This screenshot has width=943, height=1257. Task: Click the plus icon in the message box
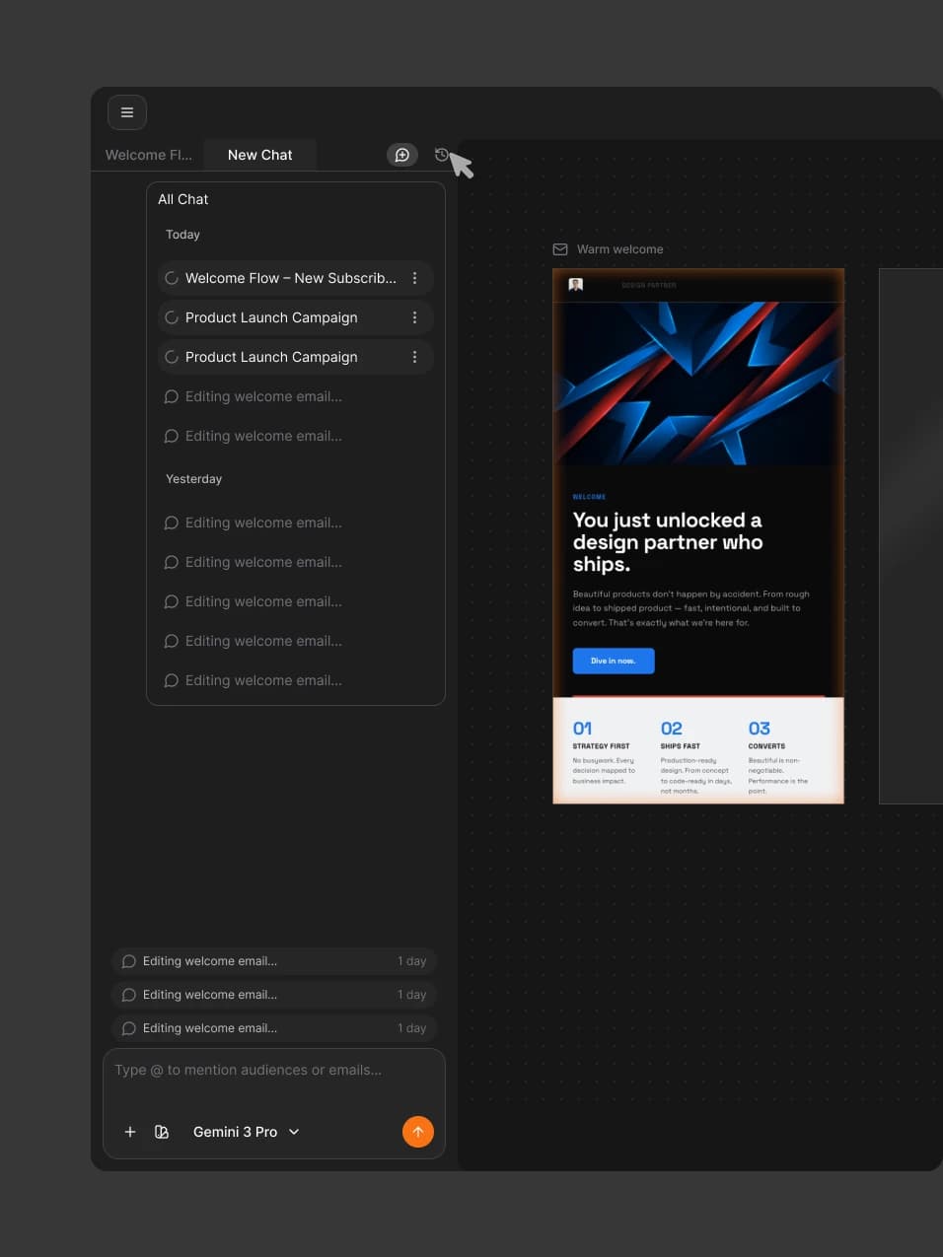tap(130, 1132)
